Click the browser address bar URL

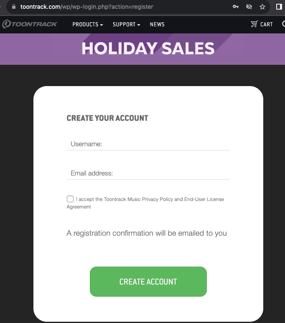click(87, 7)
